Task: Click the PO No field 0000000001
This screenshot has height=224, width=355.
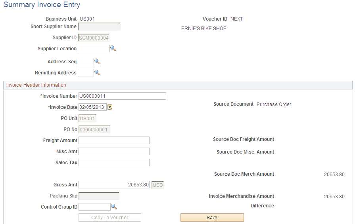Action: pyautogui.click(x=94, y=129)
